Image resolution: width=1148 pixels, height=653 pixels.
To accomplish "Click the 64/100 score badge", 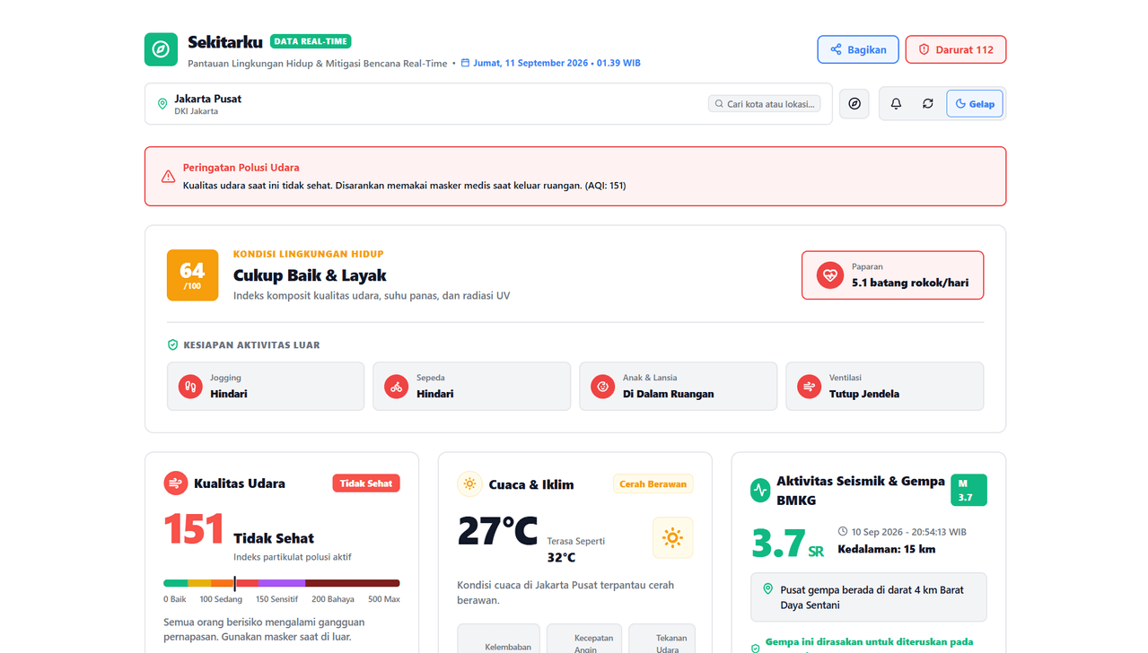I will click(192, 274).
